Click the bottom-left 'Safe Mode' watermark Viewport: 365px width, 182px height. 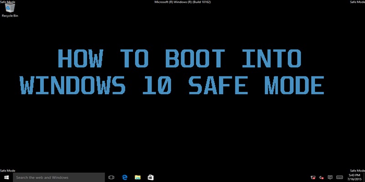tap(8, 170)
